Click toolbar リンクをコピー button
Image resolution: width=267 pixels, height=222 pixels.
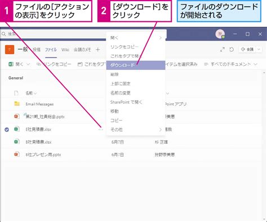pyautogui.click(x=54, y=64)
